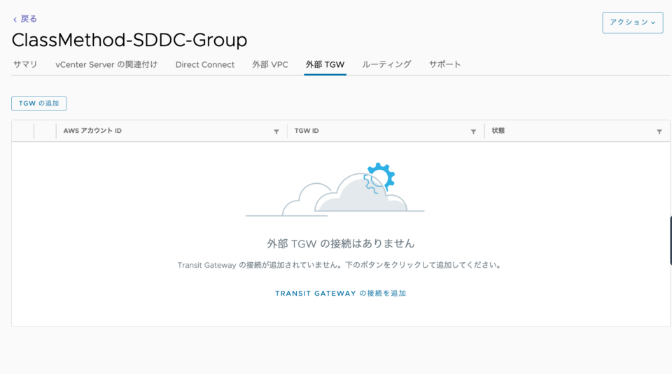This screenshot has height=374, width=672.
Task: Open the vCenter Server の関連付け tab
Action: point(106,64)
